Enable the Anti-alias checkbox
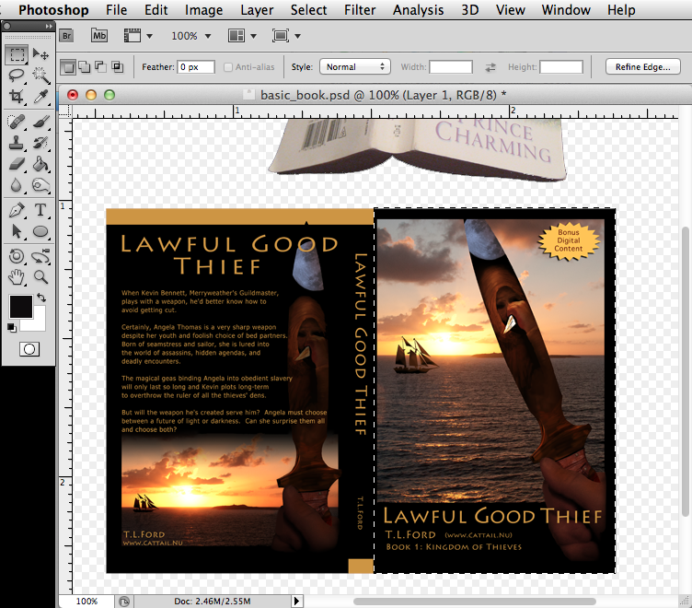This screenshot has height=608, width=692. (x=227, y=67)
